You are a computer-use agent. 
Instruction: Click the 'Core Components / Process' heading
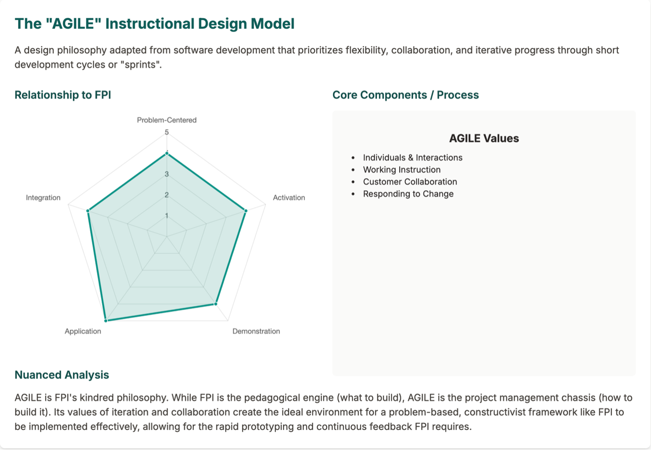click(405, 95)
